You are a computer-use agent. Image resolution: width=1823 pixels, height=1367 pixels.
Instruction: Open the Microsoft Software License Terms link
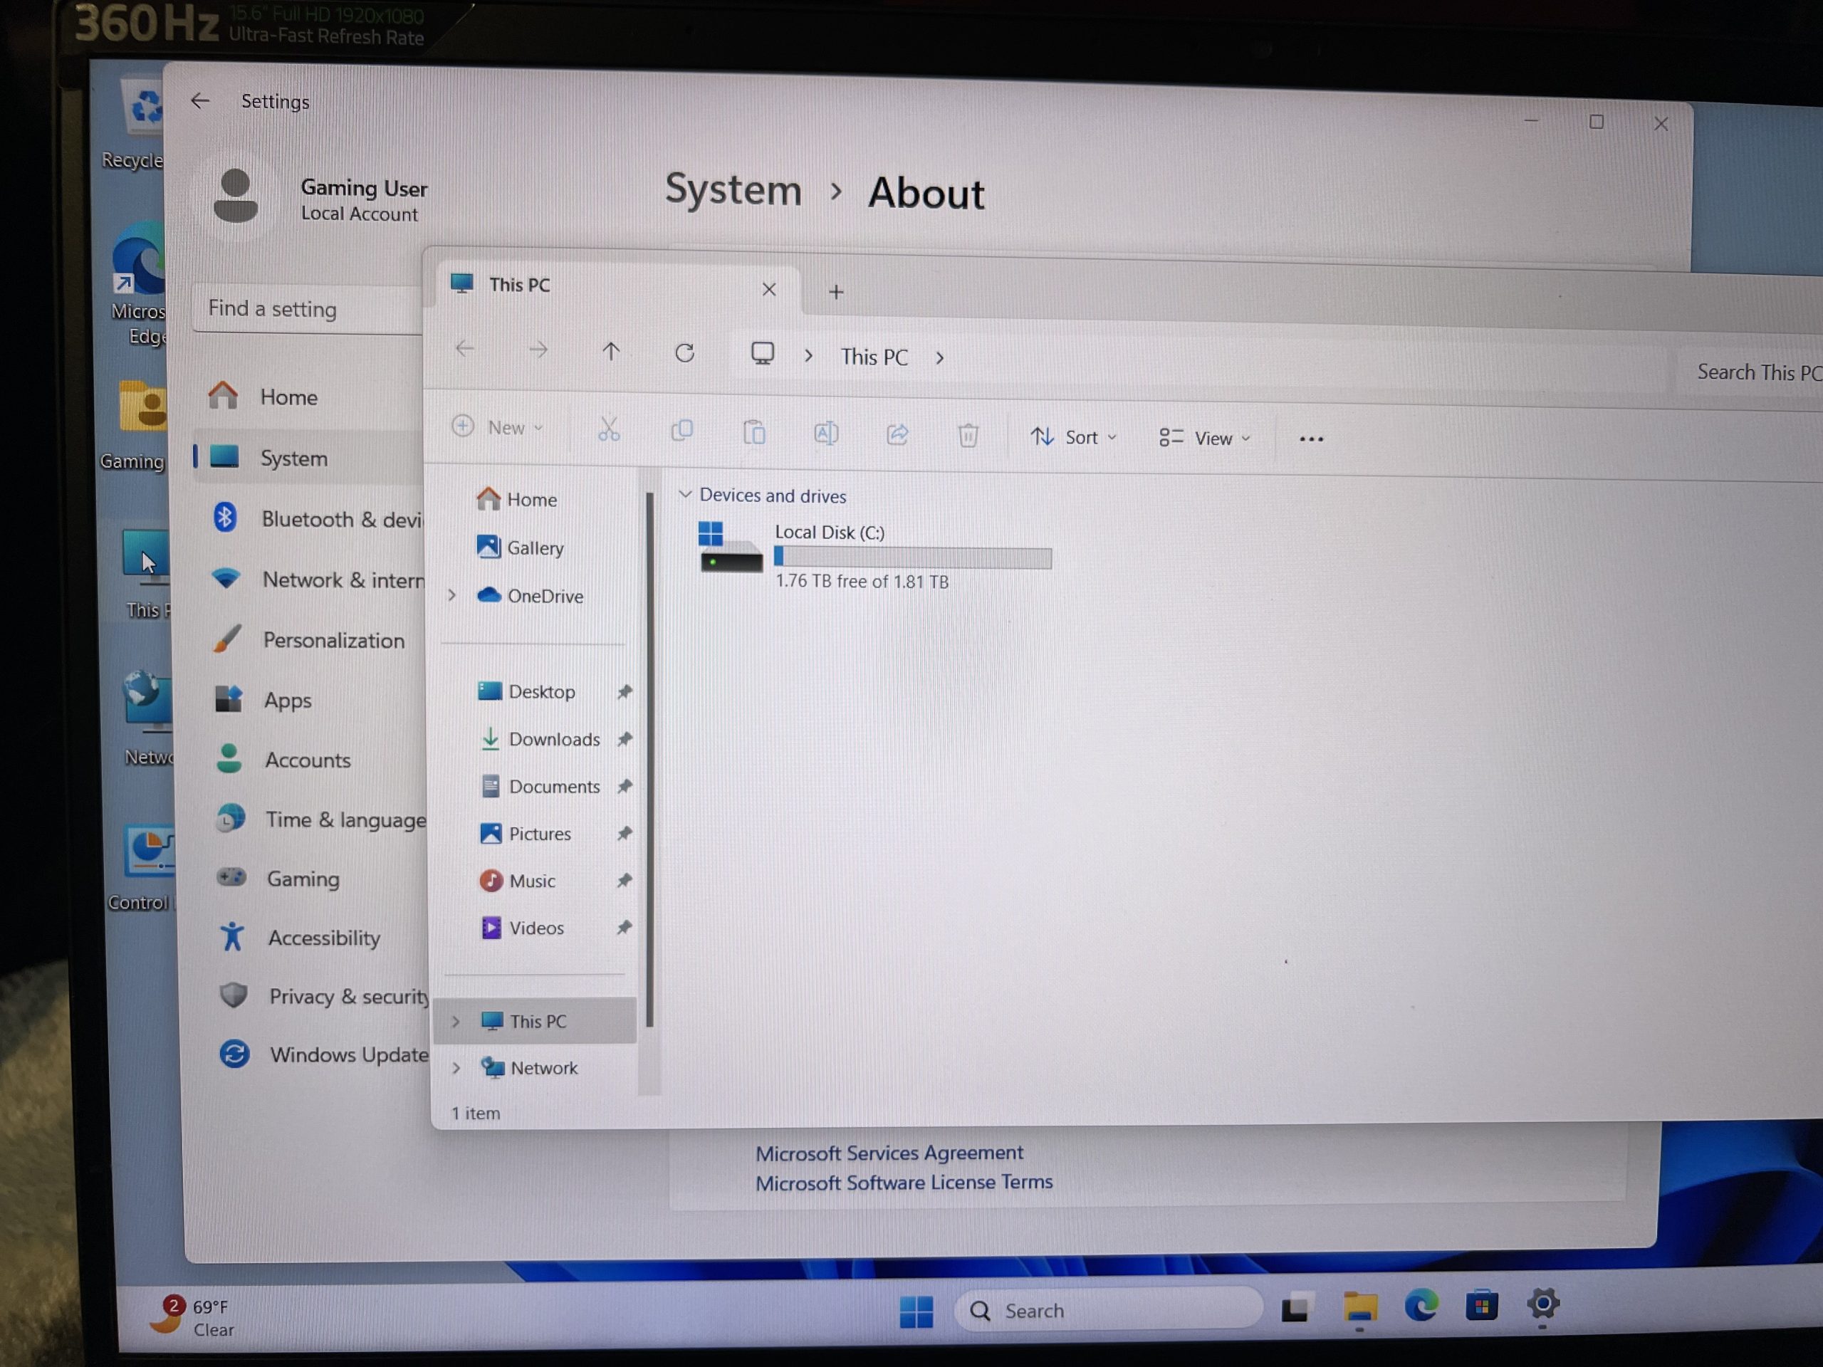[903, 1183]
